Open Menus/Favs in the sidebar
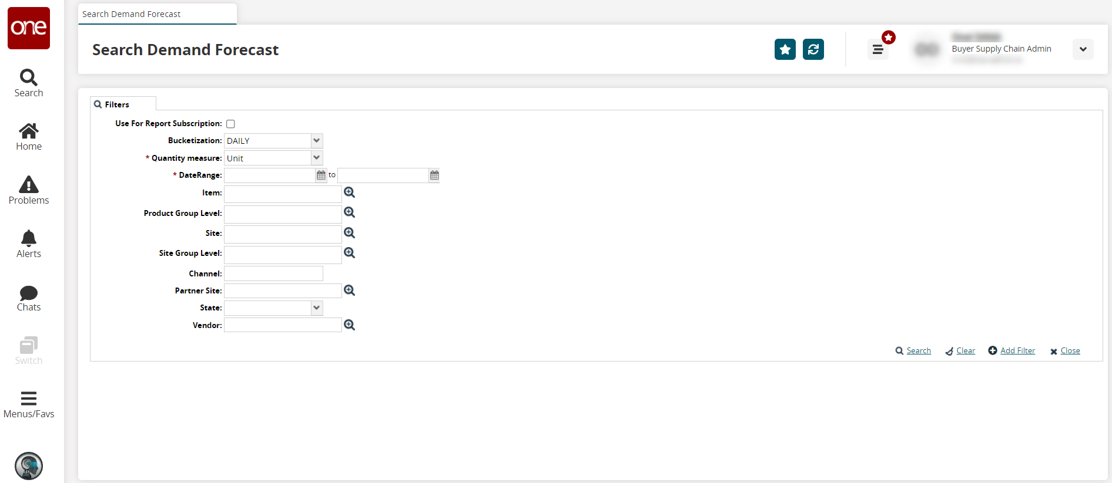The image size is (1112, 483). pyautogui.click(x=29, y=404)
